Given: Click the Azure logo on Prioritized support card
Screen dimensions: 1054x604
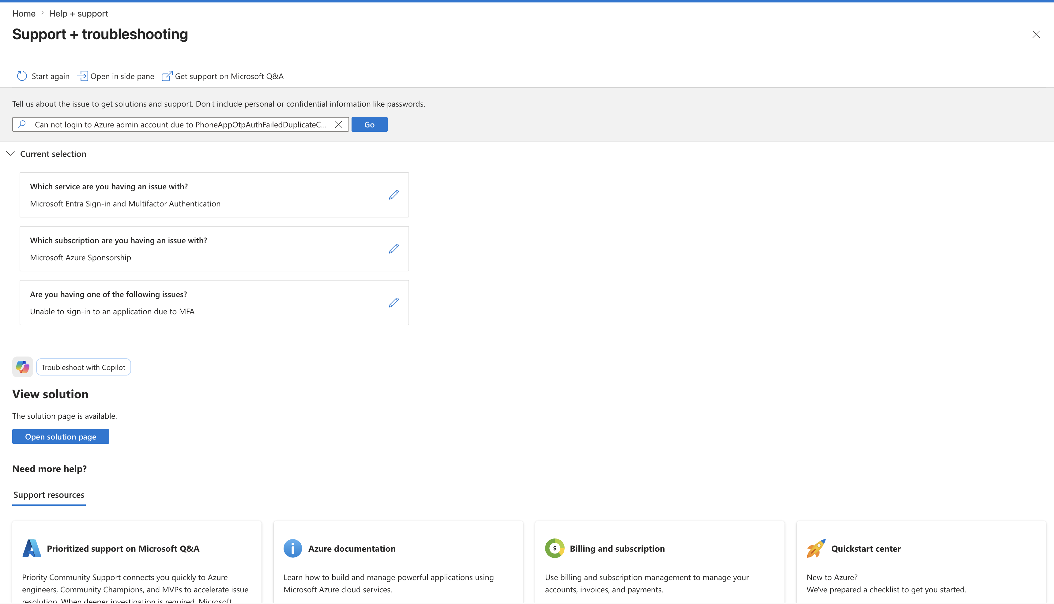Looking at the screenshot, I should point(32,548).
